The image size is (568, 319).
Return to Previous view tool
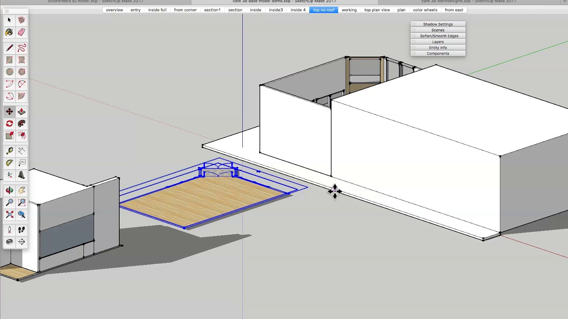pos(21,214)
